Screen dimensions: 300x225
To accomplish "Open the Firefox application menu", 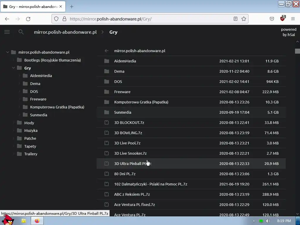I will 293,19.
